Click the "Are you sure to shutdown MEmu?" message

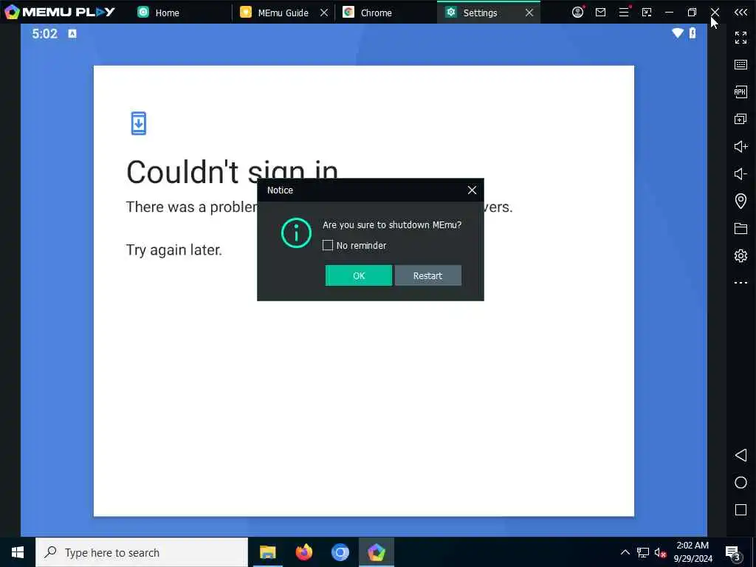392,224
